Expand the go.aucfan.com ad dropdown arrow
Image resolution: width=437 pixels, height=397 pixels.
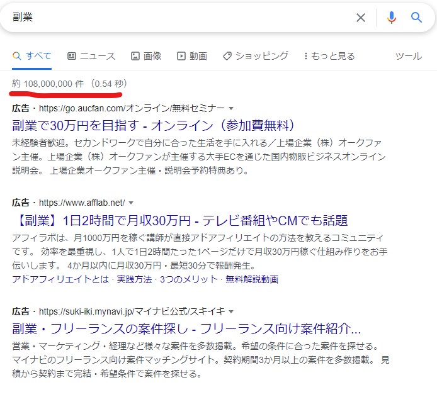coord(231,108)
